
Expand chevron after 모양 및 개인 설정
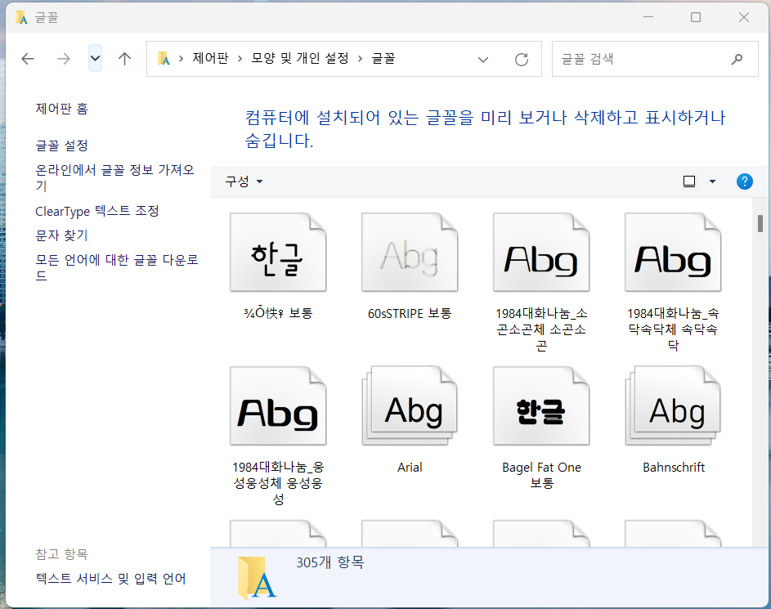click(x=360, y=59)
